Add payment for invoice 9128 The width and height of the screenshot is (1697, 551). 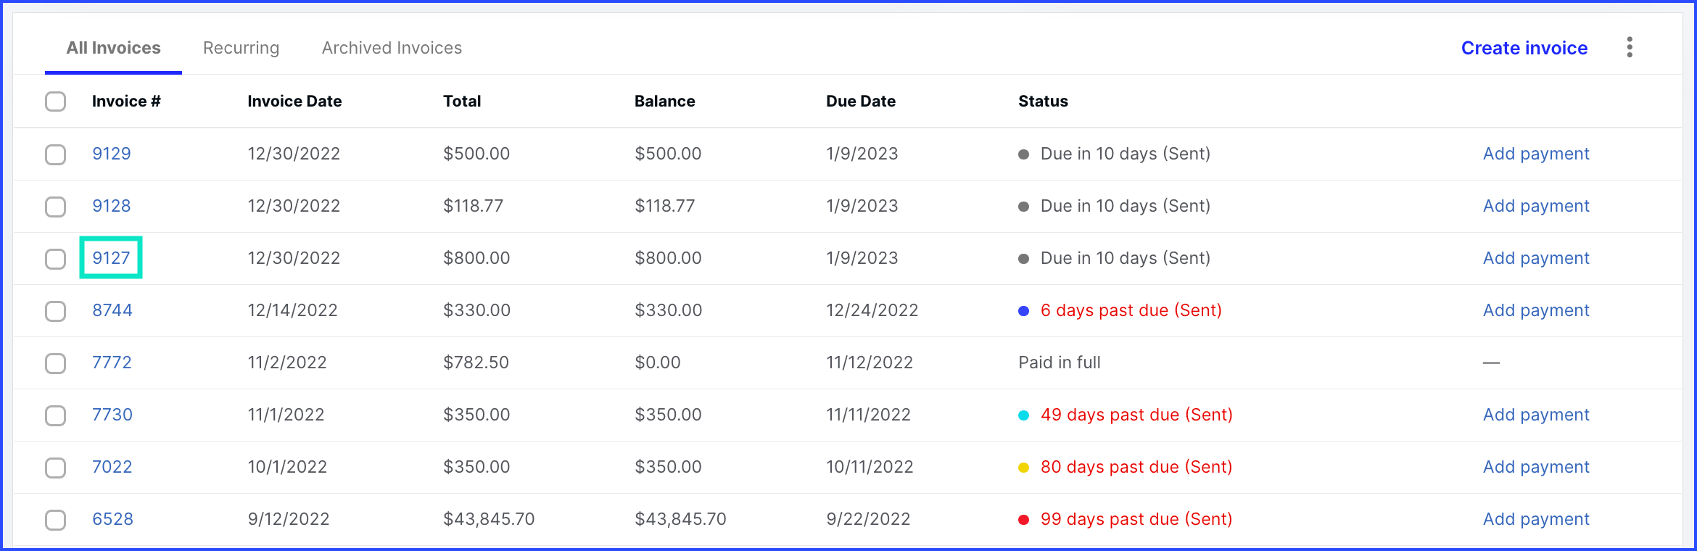(1535, 206)
